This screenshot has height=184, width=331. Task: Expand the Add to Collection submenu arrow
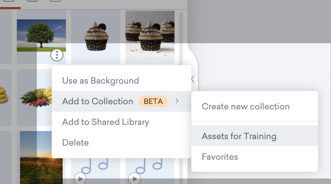pyautogui.click(x=177, y=101)
